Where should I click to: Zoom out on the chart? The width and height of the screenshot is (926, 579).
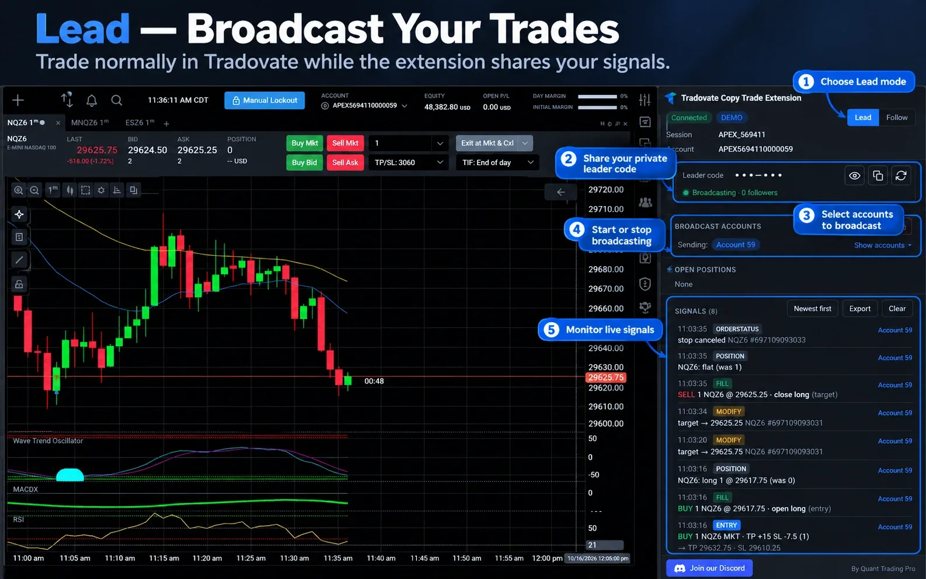(x=34, y=190)
